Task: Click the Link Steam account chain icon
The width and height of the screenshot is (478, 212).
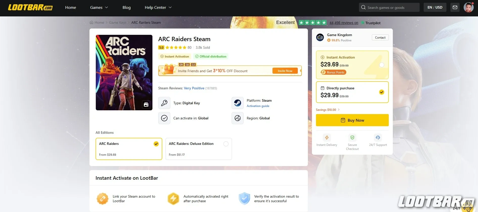Action: click(102, 199)
